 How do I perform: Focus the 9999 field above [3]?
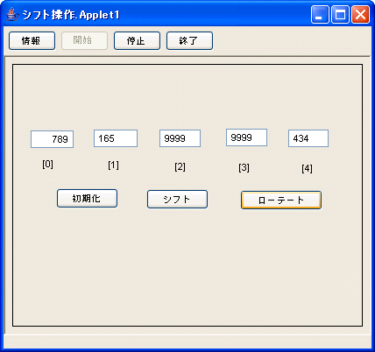pyautogui.click(x=246, y=137)
